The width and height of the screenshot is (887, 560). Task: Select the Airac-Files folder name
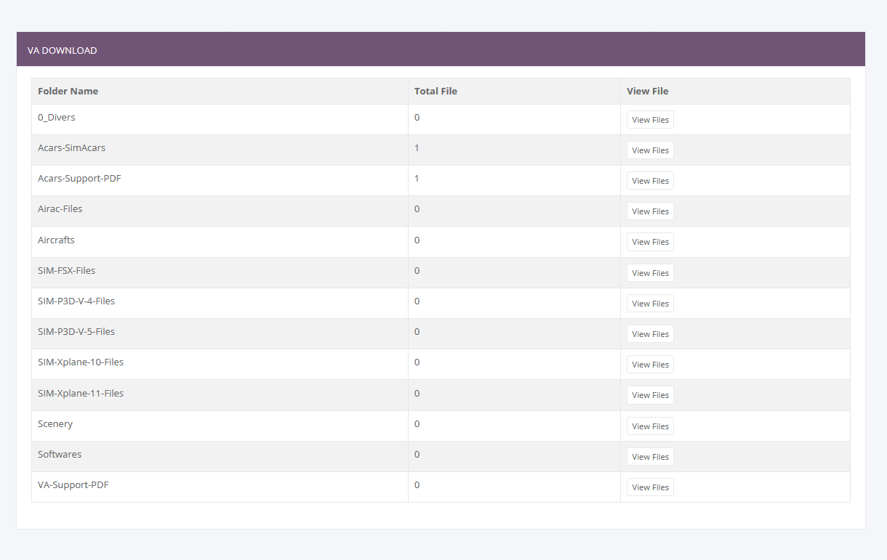click(x=60, y=208)
